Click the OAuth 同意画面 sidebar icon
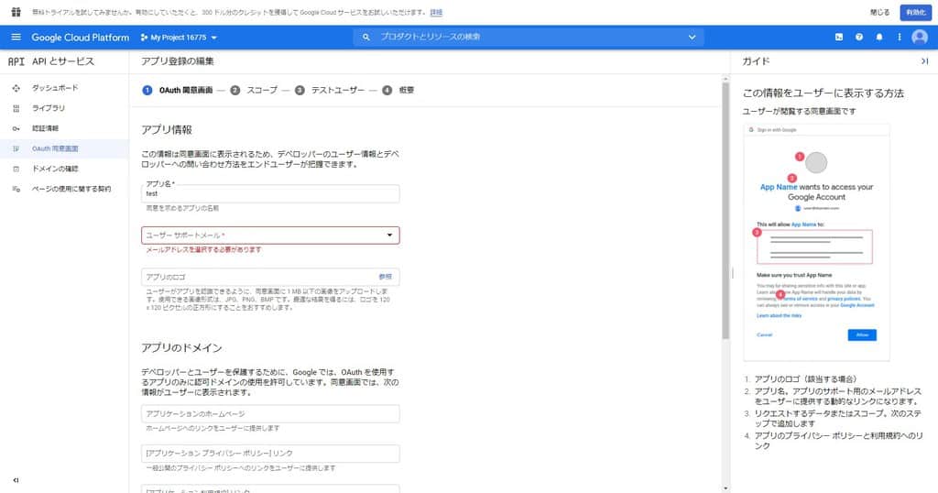This screenshot has height=493, width=938. (x=16, y=149)
